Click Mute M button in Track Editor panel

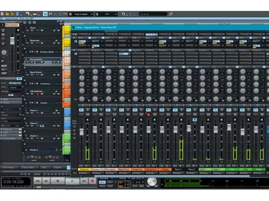pyautogui.click(x=3, y=35)
